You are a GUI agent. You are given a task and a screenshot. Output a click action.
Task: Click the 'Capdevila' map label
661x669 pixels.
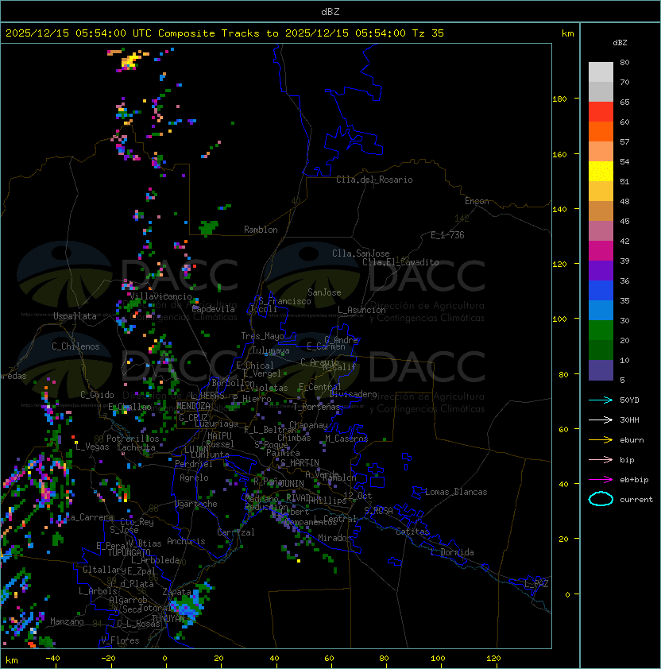pos(214,309)
